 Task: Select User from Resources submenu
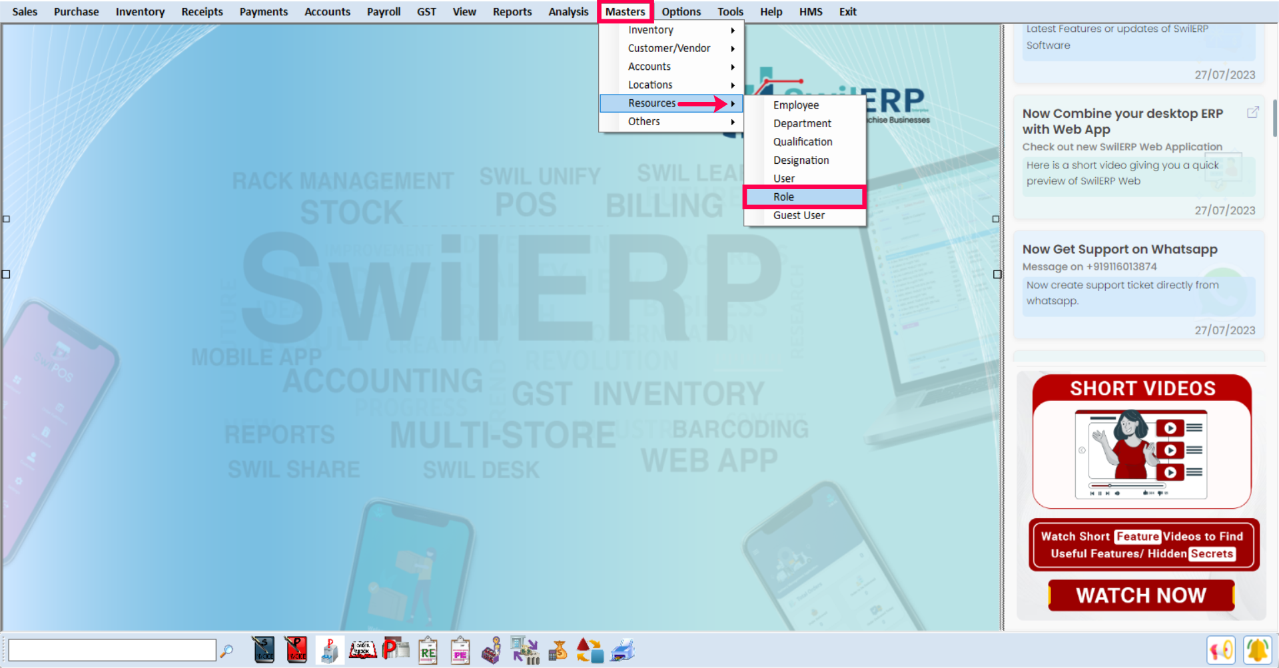point(805,178)
